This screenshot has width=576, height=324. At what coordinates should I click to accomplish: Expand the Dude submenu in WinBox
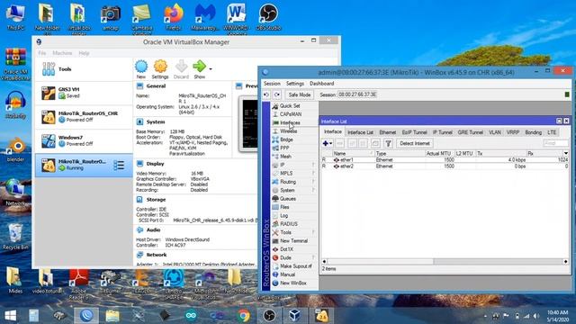coord(313,258)
